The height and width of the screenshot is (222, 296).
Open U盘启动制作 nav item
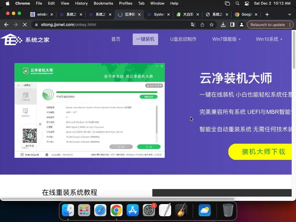pos(183,39)
